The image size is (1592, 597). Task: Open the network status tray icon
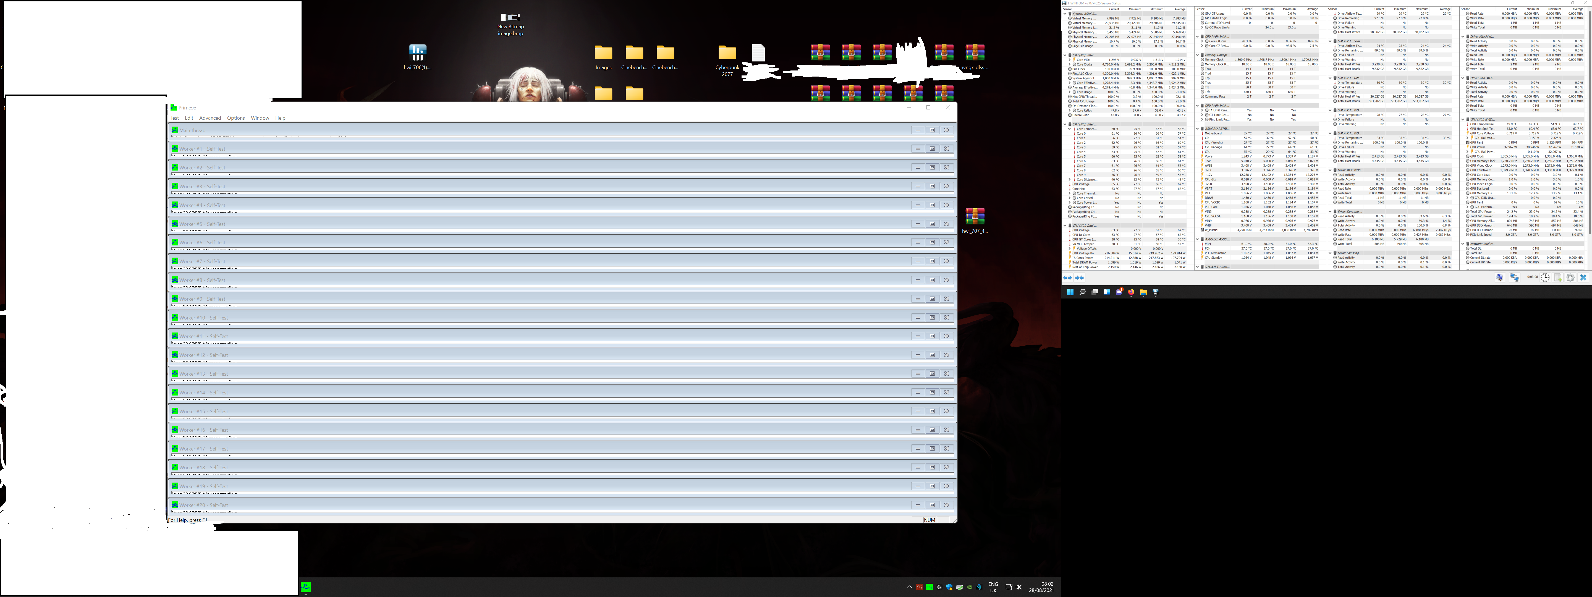tap(1009, 587)
